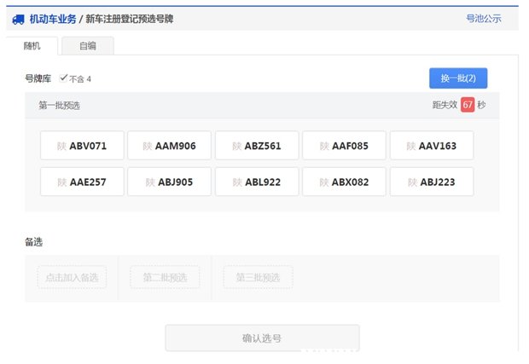
Task: Click the 第二批预选 slot
Action: (x=165, y=277)
